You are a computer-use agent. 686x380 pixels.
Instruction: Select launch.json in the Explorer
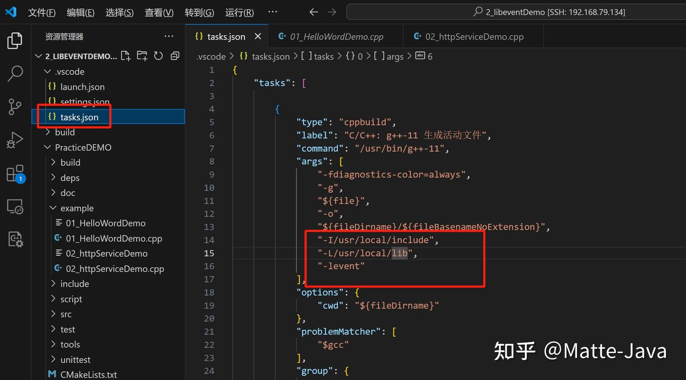[x=82, y=87]
